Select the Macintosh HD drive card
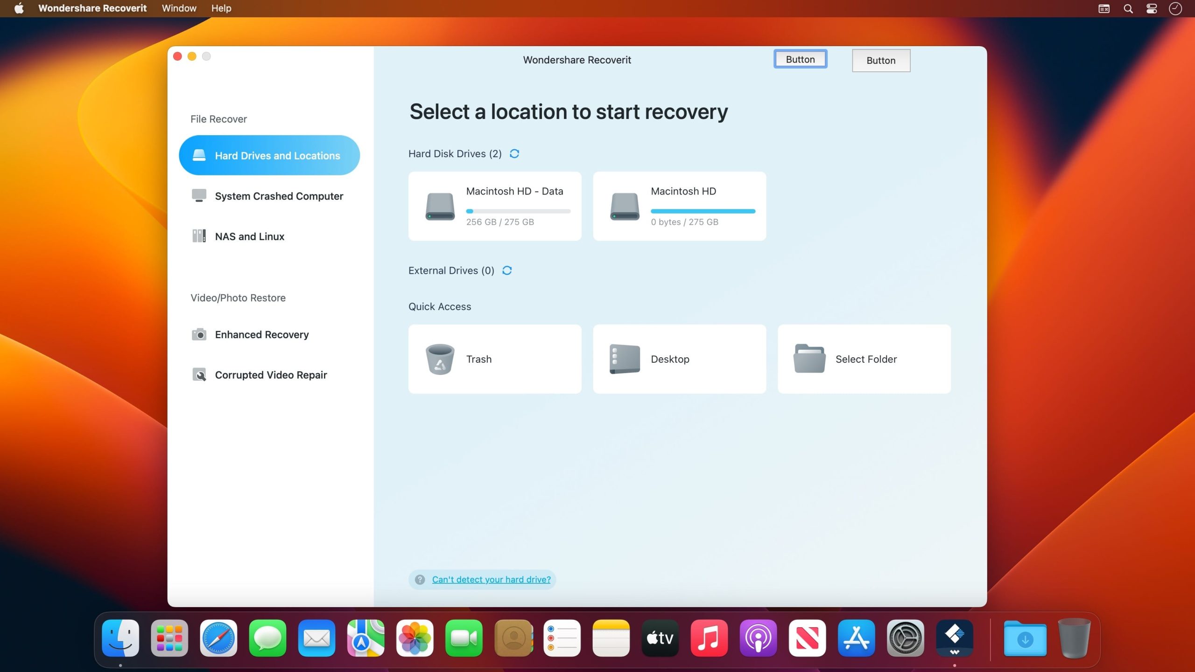The height and width of the screenshot is (672, 1195). [x=679, y=206]
